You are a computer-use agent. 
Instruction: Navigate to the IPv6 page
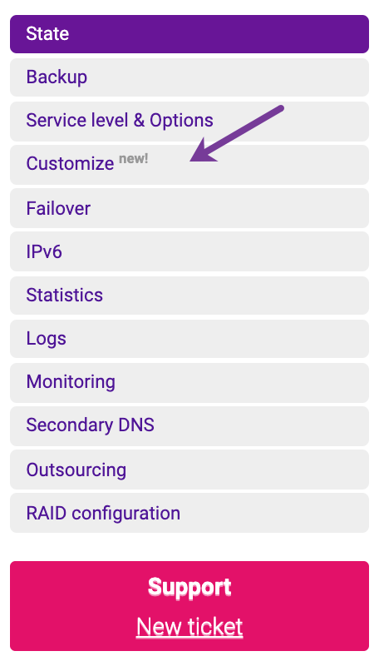coord(189,251)
